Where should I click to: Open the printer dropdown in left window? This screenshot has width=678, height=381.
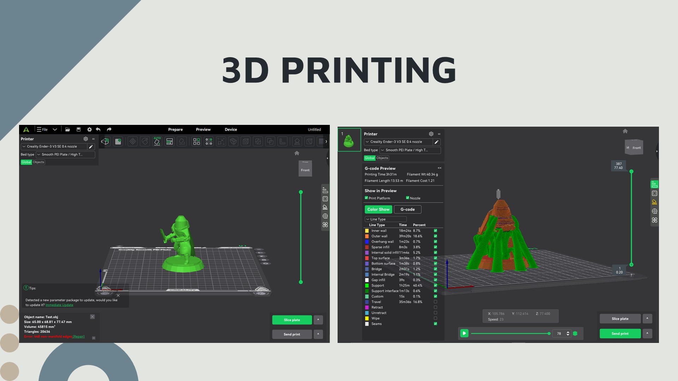[54, 146]
